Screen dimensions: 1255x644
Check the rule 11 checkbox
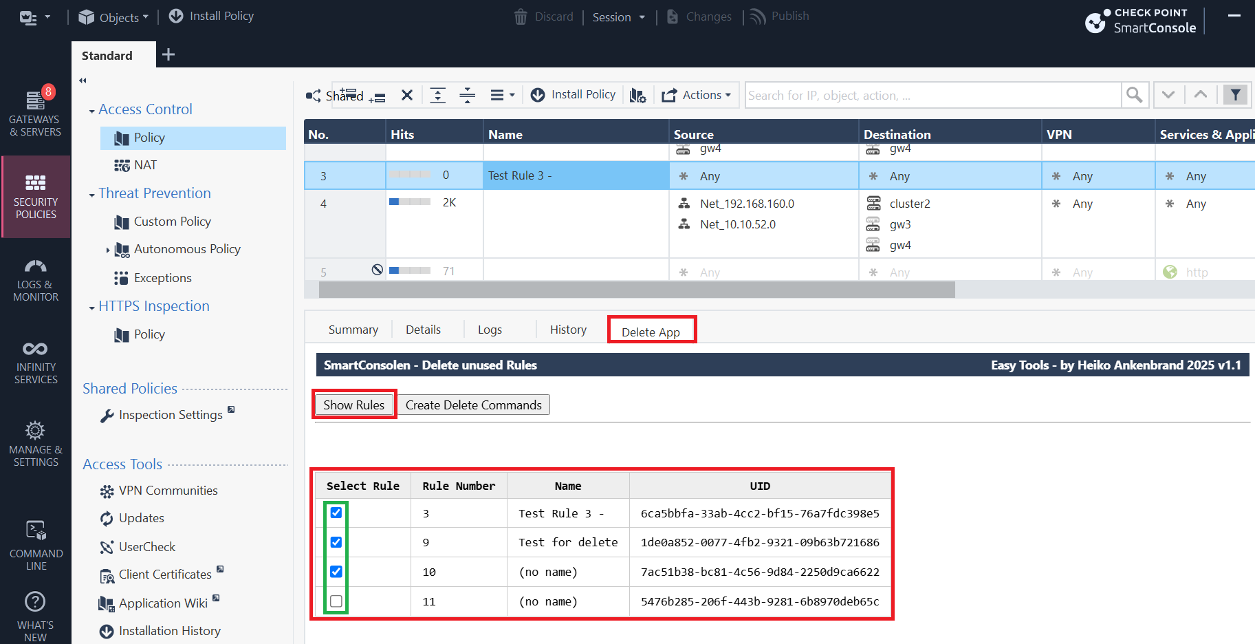pos(336,601)
